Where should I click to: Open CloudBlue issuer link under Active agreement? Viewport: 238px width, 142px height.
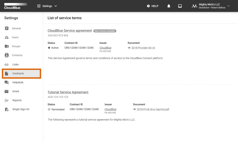(x=105, y=48)
